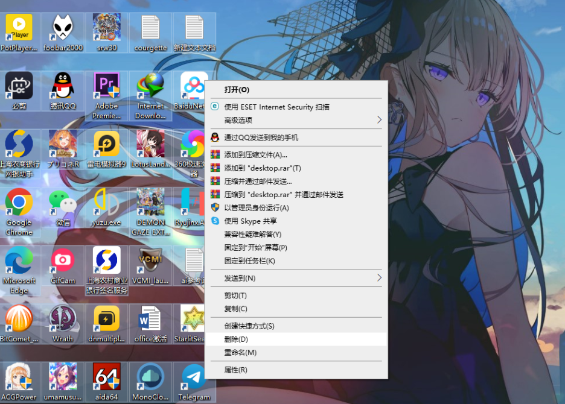This screenshot has height=404, width=565.
Task: Click the BitComet desktop shortcut
Action: 19,324
